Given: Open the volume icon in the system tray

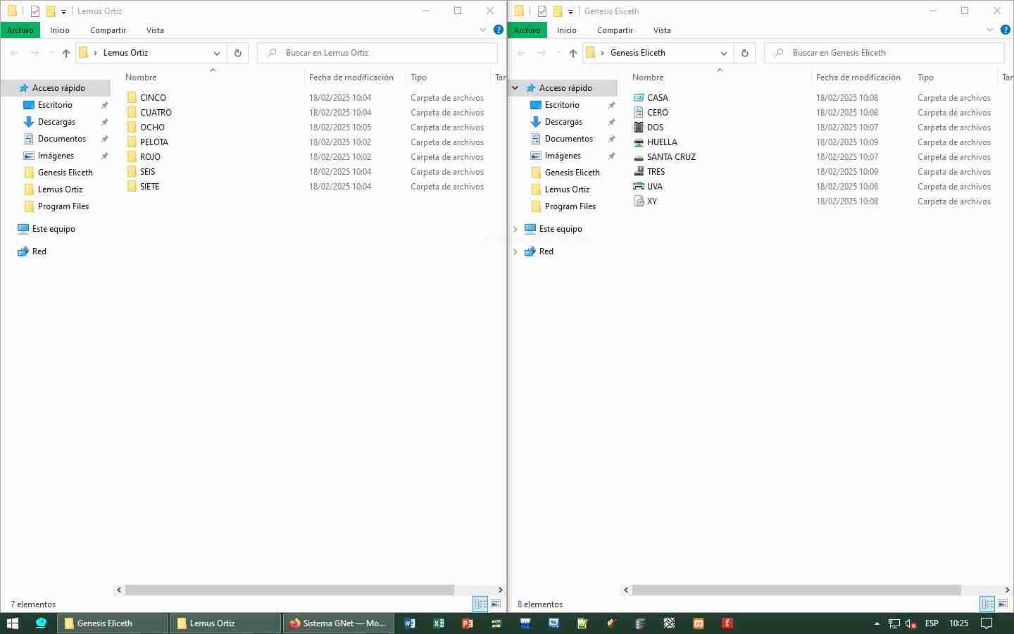Looking at the screenshot, I should pos(910,623).
